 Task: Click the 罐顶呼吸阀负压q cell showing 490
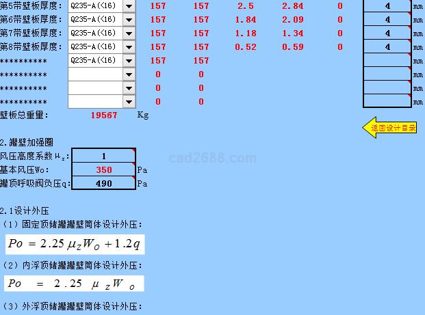[103, 183]
